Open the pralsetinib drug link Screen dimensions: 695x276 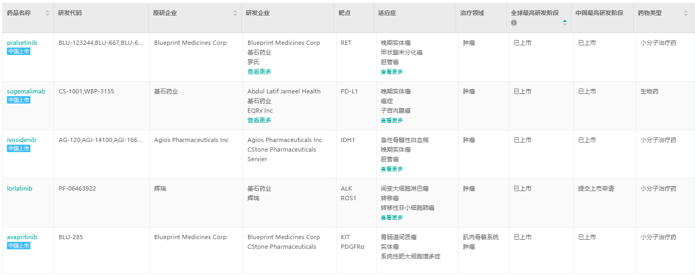[x=22, y=43]
